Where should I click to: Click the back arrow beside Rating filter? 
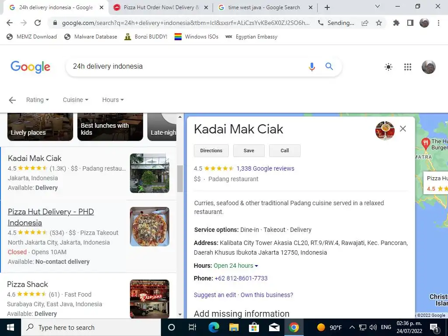(x=12, y=100)
